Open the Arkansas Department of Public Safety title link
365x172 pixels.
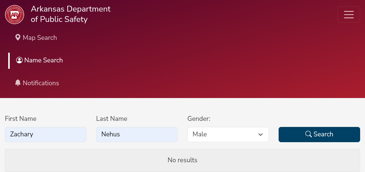[x=71, y=14]
